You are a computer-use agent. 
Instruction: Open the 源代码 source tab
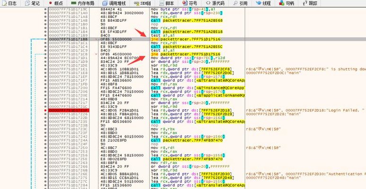(x=215, y=3)
